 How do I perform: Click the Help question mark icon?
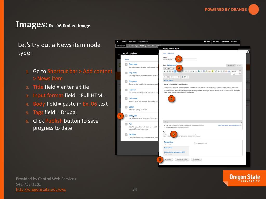(x=205, y=41)
